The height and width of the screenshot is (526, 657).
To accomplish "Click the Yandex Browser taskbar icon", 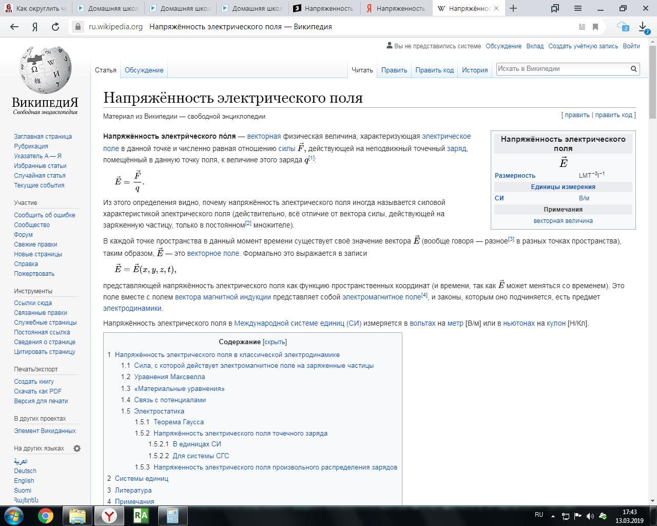I will click(109, 515).
